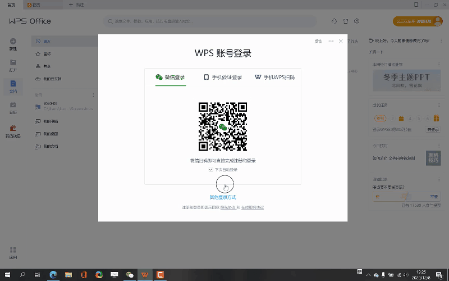Open the 在线服务协议 link

[252, 207]
